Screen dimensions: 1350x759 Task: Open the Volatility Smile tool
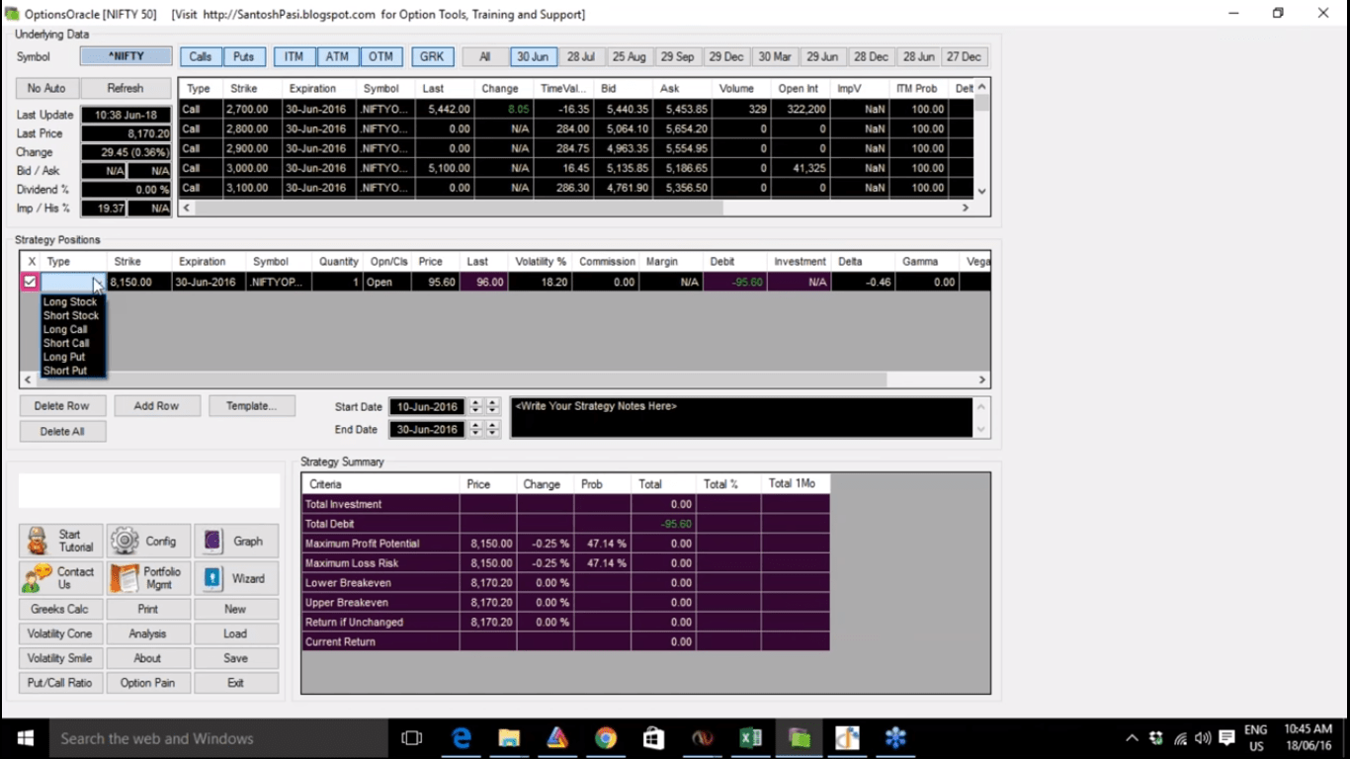pos(60,658)
